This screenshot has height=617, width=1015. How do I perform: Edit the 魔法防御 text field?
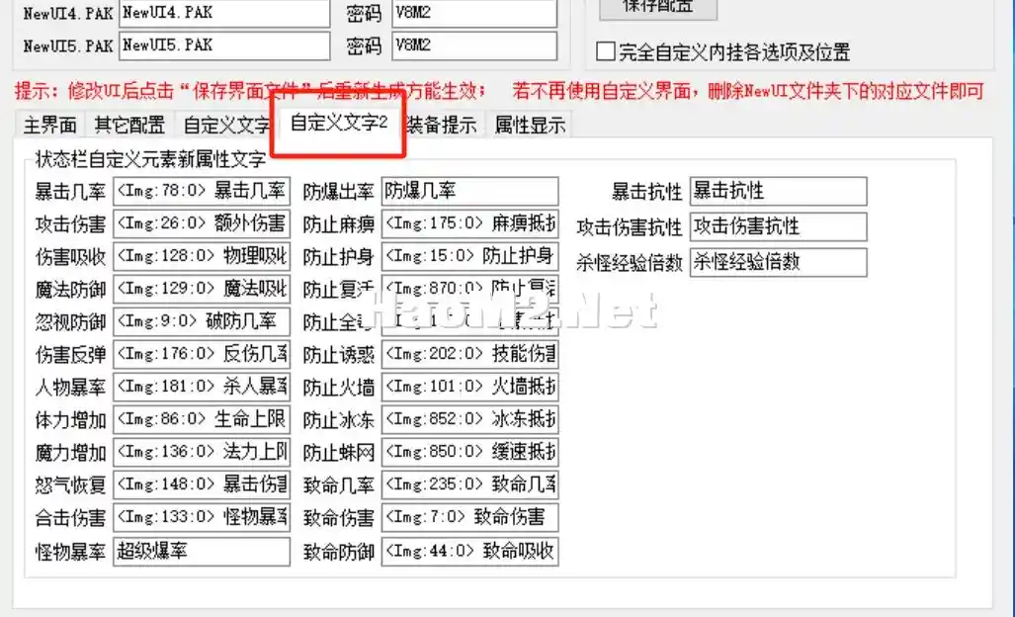pyautogui.click(x=202, y=289)
